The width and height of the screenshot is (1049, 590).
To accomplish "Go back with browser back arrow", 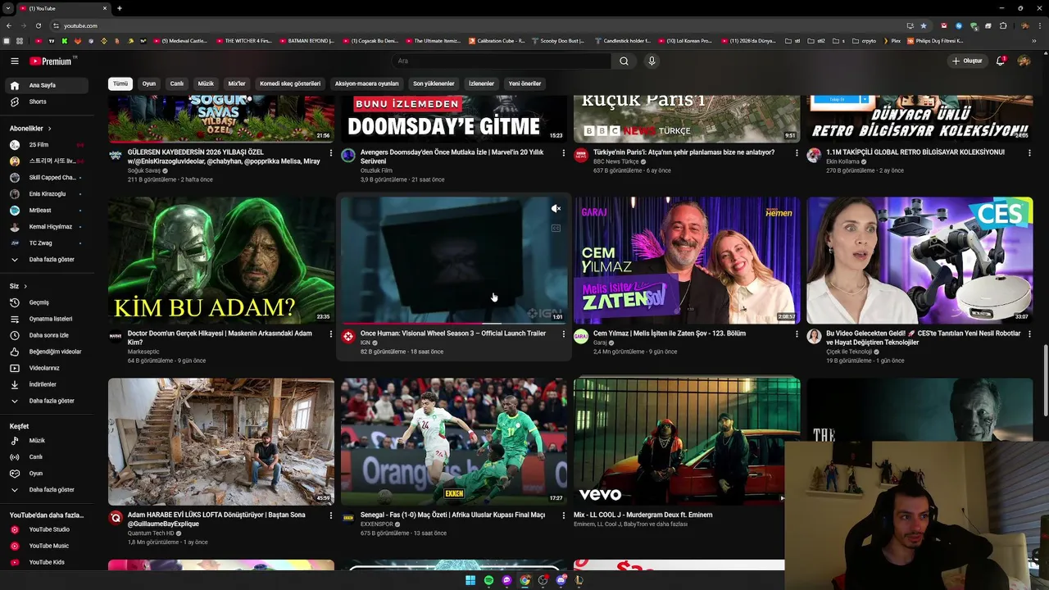I will pyautogui.click(x=8, y=25).
